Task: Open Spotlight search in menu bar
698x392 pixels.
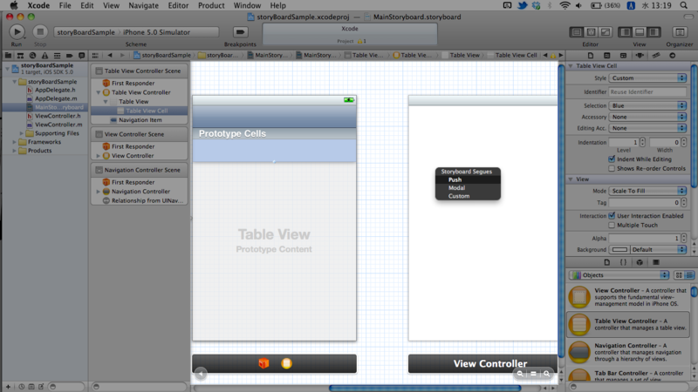Action: pyautogui.click(x=684, y=5)
